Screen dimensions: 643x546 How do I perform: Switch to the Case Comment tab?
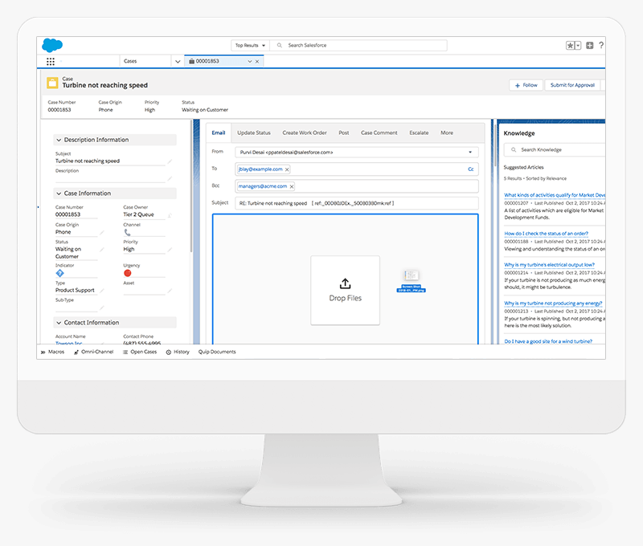[379, 132]
